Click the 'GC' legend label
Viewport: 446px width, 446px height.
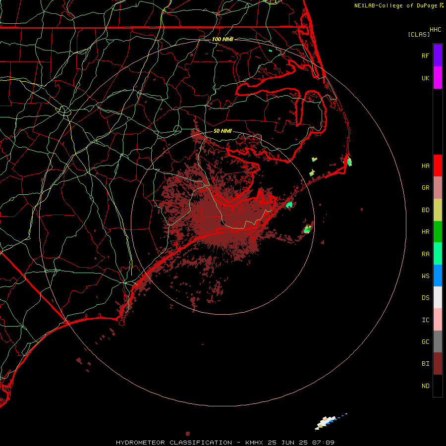tap(425, 341)
